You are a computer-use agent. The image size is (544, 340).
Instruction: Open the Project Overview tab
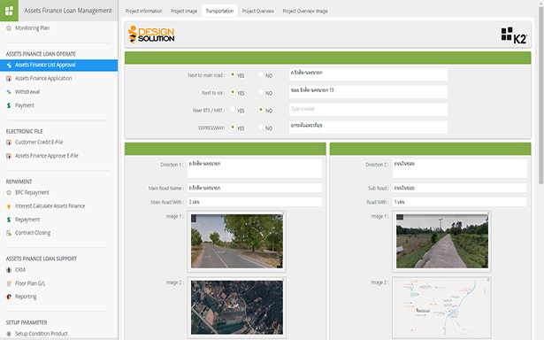(x=258, y=12)
